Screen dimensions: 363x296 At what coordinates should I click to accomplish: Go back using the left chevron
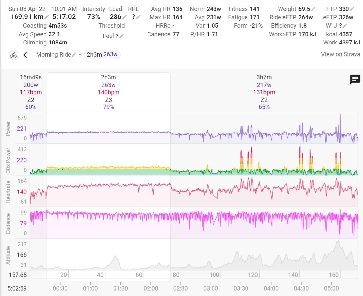(x=25, y=55)
